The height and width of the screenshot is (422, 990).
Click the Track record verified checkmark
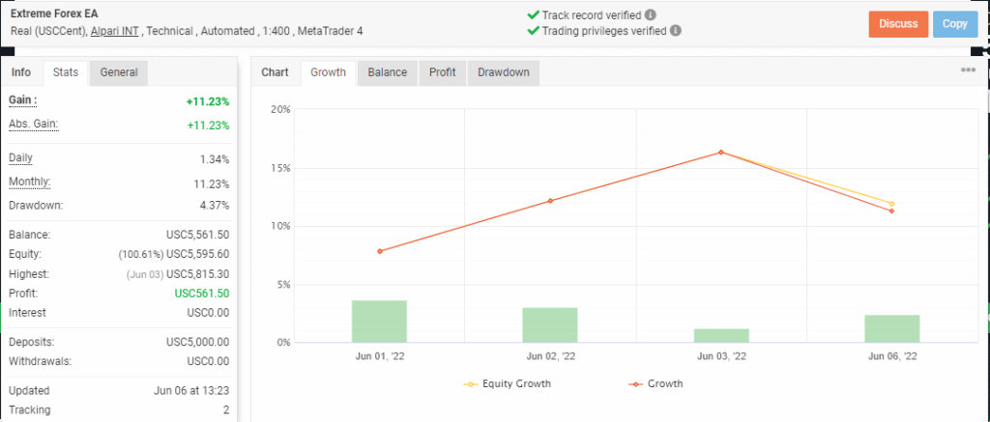pos(534,15)
